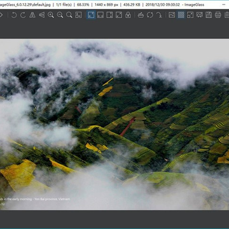Image resolution: width=229 pixels, height=229 pixels.
Task: Toggle lock zoom ratio padlock
Action: pos(128,15)
